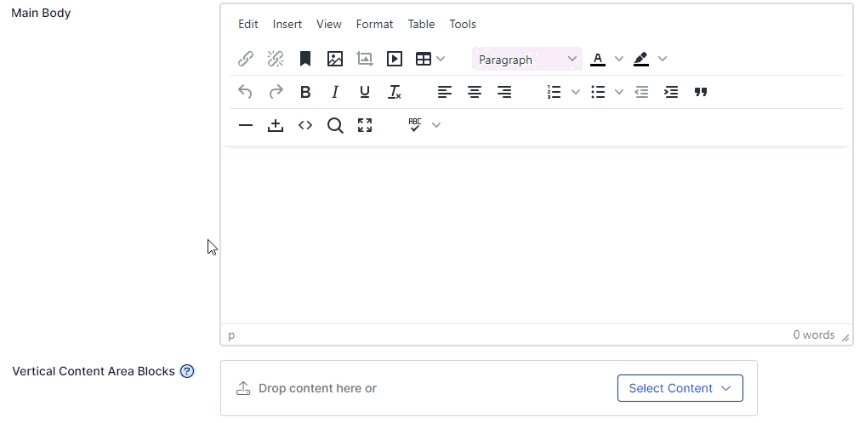This screenshot has width=859, height=423.
Task: Expand the numbered list style options
Action: click(576, 92)
